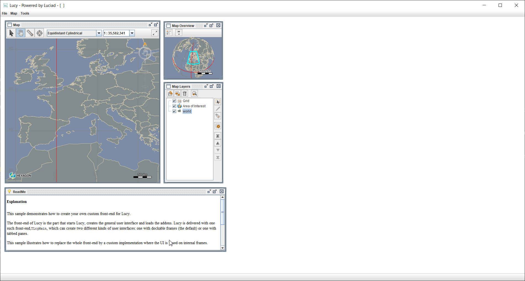Minimize the Map internal frame
The width and height of the screenshot is (525, 281).
(x=150, y=25)
